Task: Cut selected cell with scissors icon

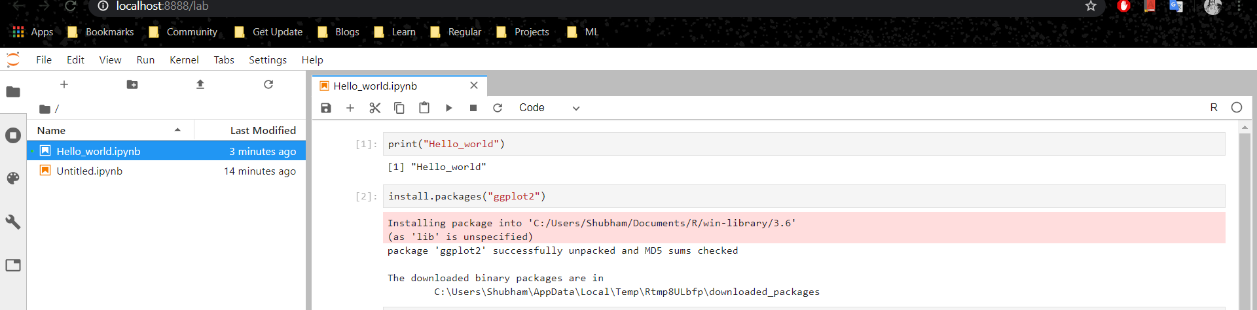Action: click(375, 108)
